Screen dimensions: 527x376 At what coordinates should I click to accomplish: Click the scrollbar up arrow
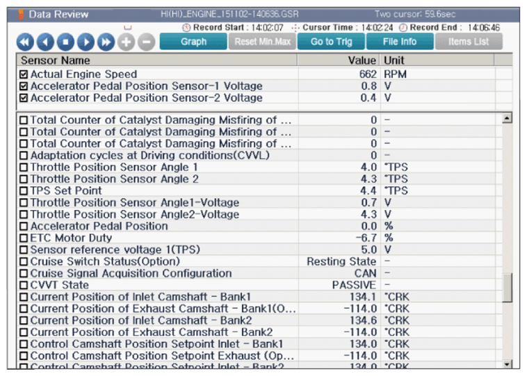click(507, 118)
